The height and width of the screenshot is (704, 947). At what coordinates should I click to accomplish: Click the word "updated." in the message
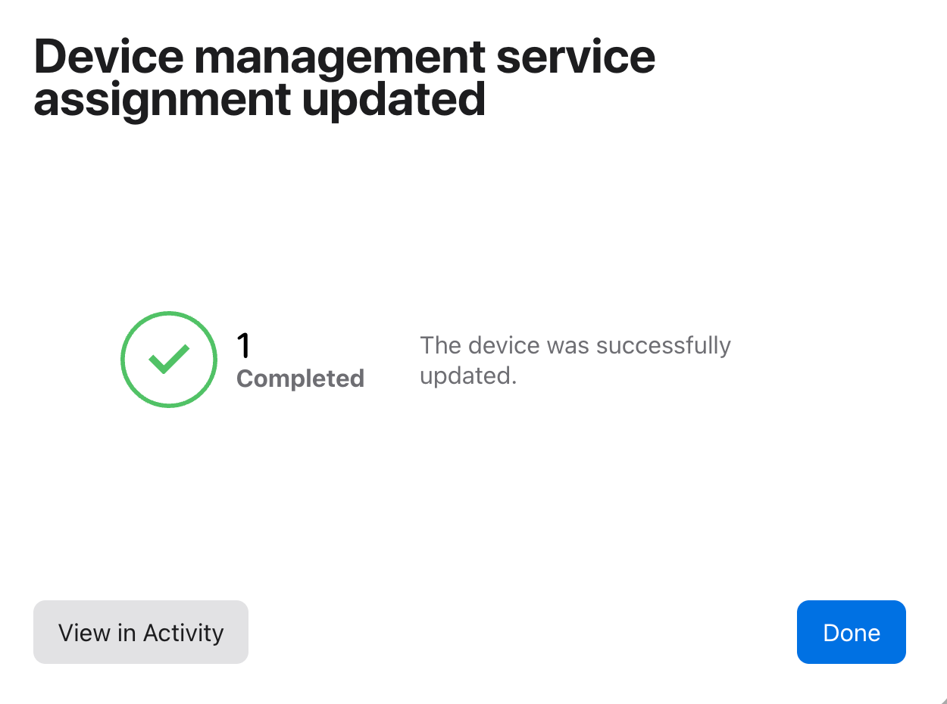click(468, 375)
